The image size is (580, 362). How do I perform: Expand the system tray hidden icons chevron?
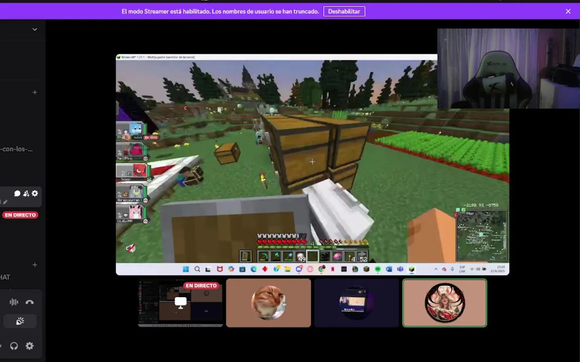pos(436,269)
